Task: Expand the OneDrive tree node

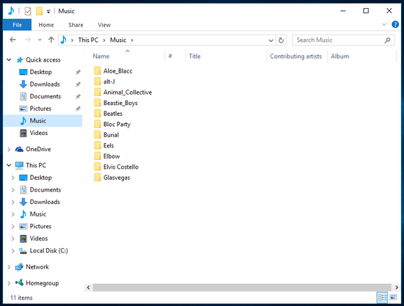Action: [9, 149]
